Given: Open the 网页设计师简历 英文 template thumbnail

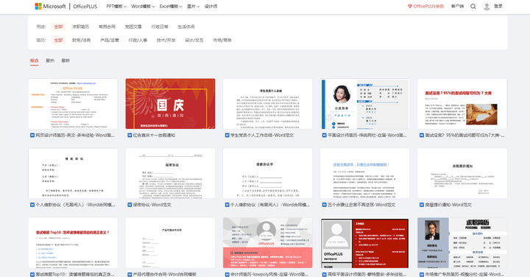Looking at the screenshot, I should 73,104.
